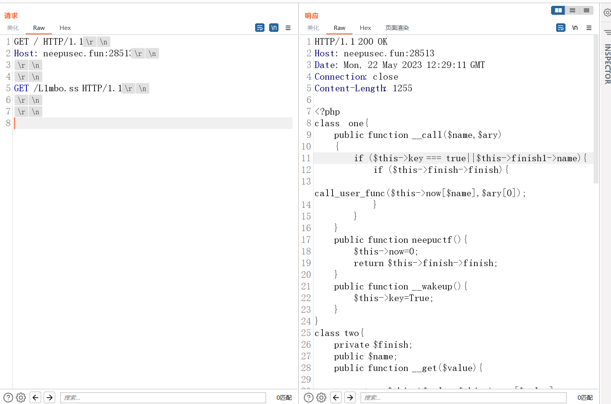Screen dimensions: 611x404
Task: Open Inspector settings gear at top right
Action: (x=607, y=13)
